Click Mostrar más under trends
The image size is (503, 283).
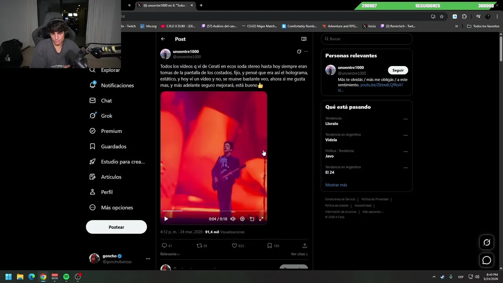pos(336,185)
